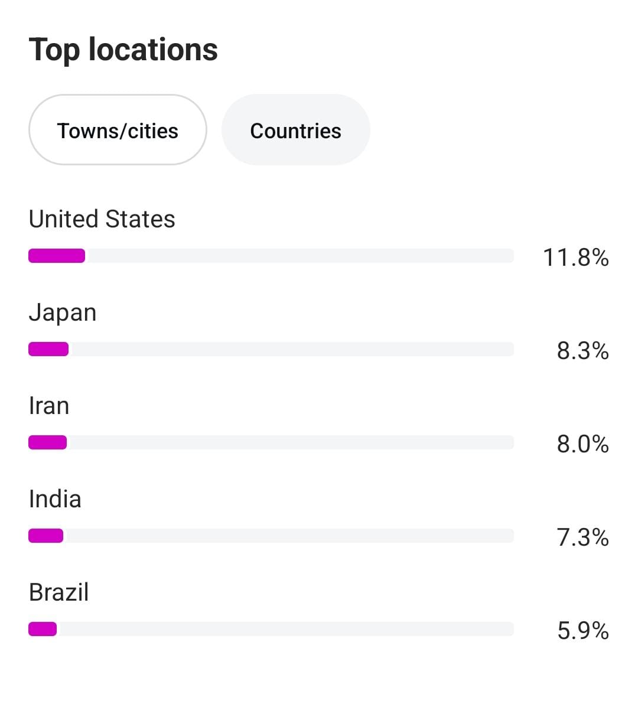Click the magenta fill of United States bar
This screenshot has height=704, width=638.
[x=57, y=256]
